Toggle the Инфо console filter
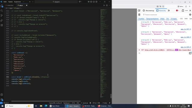Image resolution: width=192 pixels, height=108 pixels. pyautogui.click(x=162, y=19)
